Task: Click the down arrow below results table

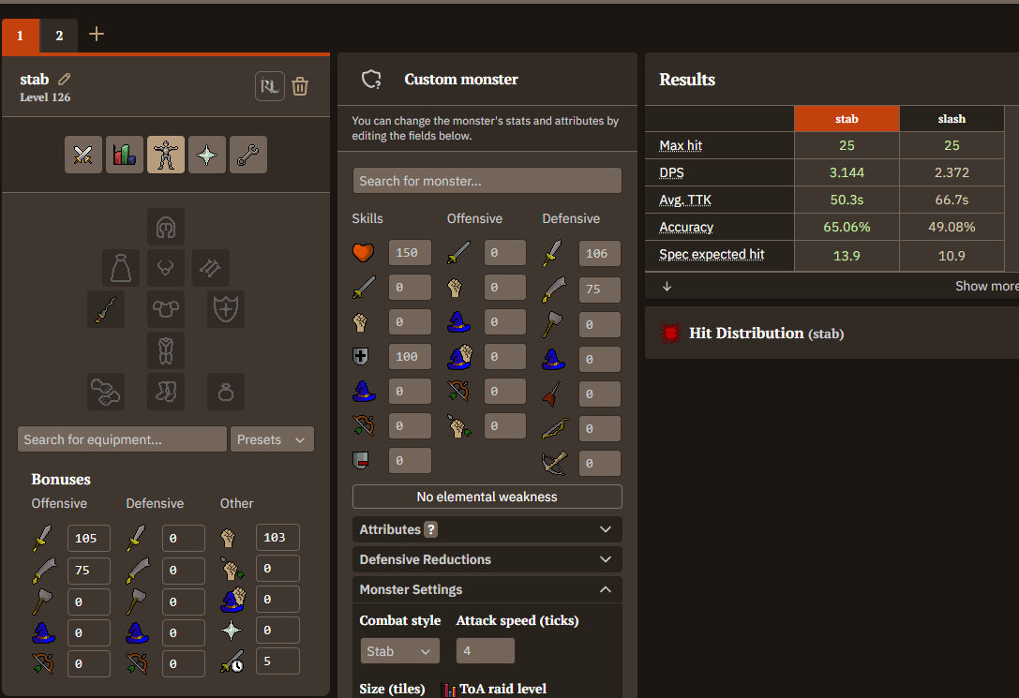Action: 667,287
